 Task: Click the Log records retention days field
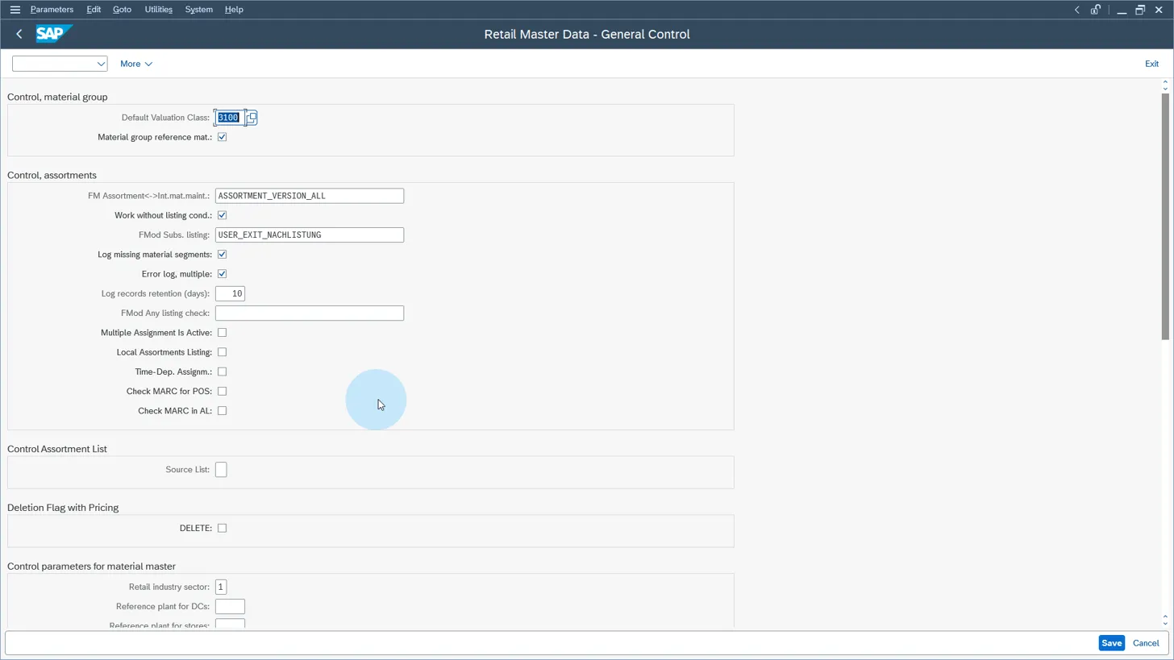pos(230,293)
